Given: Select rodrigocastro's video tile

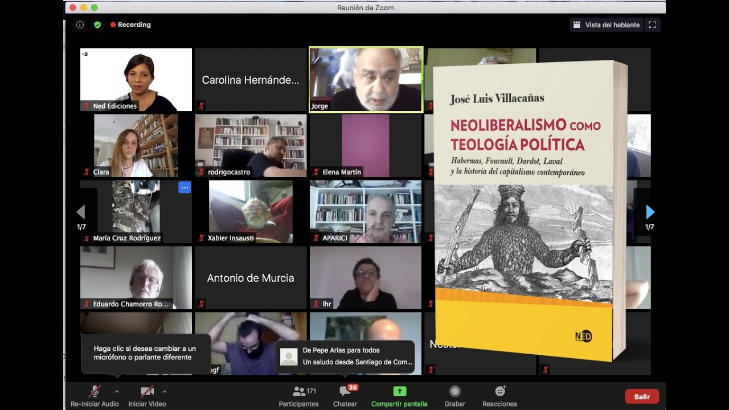Looking at the screenshot, I should (x=251, y=146).
